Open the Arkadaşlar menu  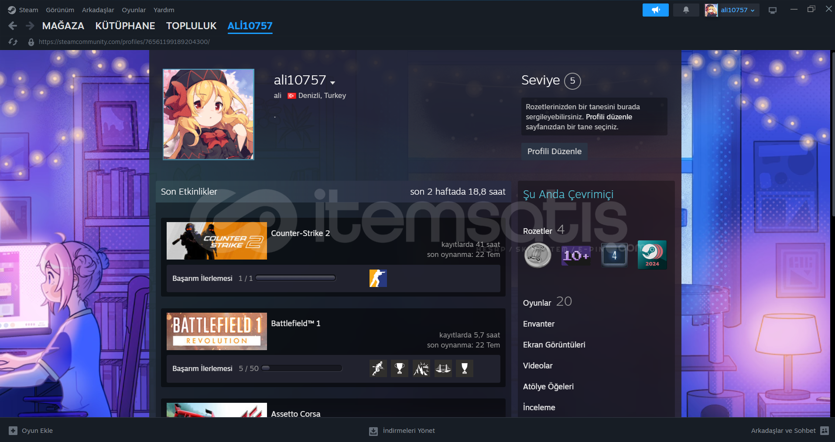(98, 10)
